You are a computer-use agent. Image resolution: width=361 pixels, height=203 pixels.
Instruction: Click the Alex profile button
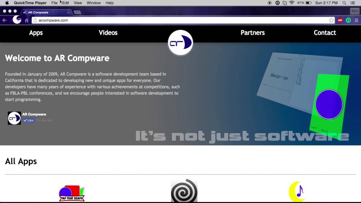(355, 11)
